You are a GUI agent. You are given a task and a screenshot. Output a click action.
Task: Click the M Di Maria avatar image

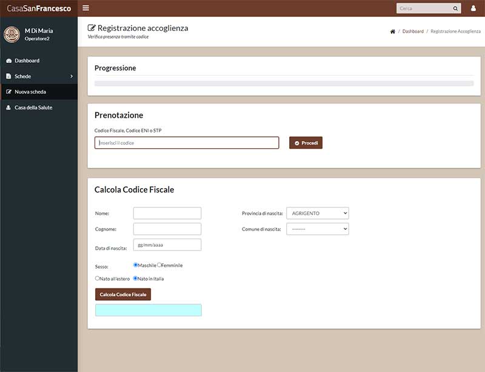(x=12, y=34)
